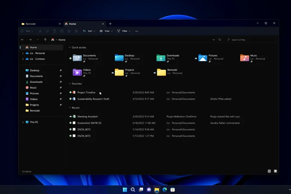
Task: Collapse the Quick access section
Action: [70, 48]
